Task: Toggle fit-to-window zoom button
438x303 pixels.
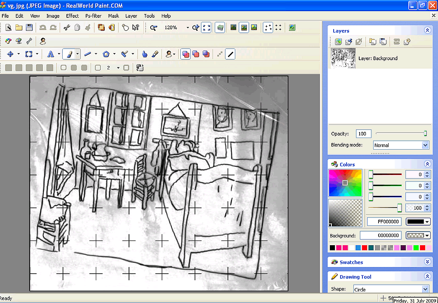Action: 206,27
